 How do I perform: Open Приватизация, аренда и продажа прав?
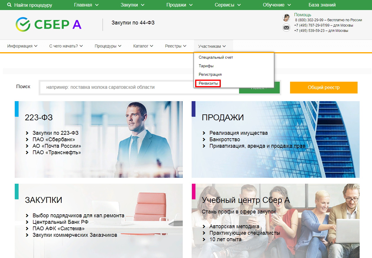coord(257,146)
